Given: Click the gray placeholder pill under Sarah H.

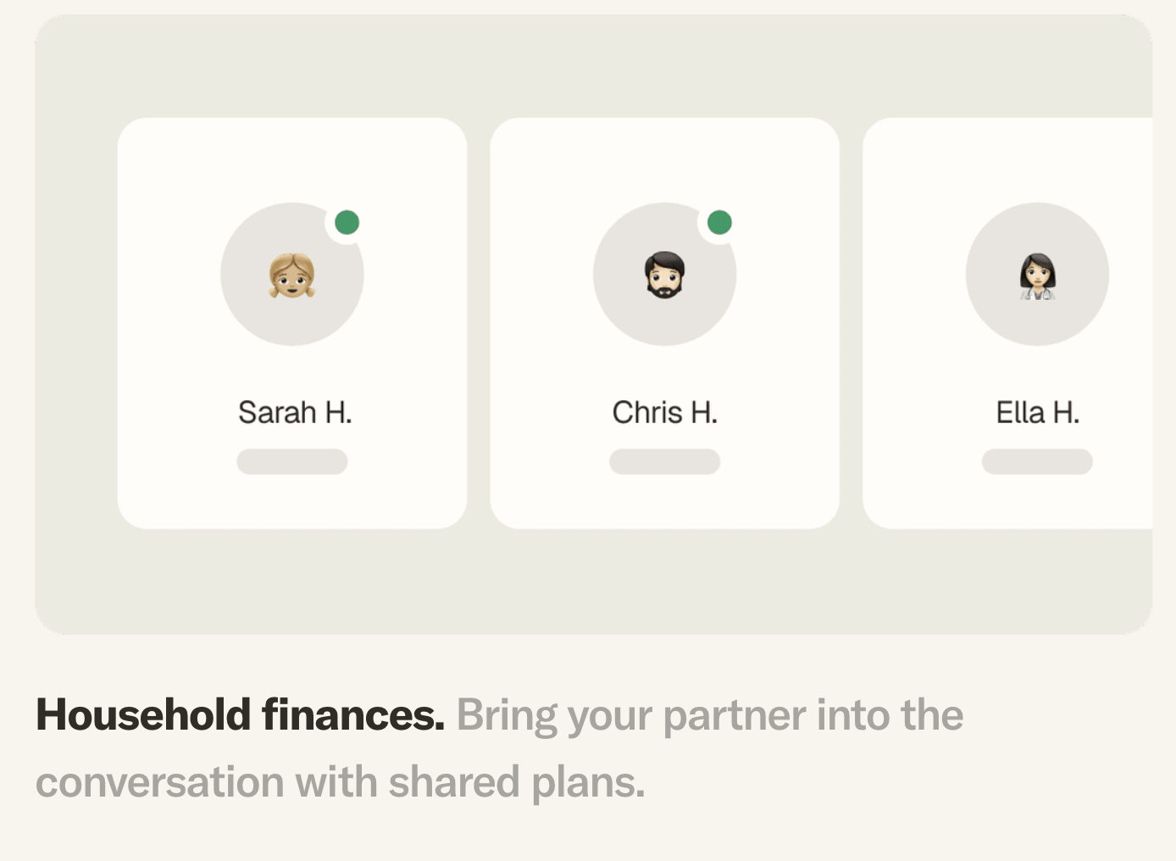Looking at the screenshot, I should point(292,462).
